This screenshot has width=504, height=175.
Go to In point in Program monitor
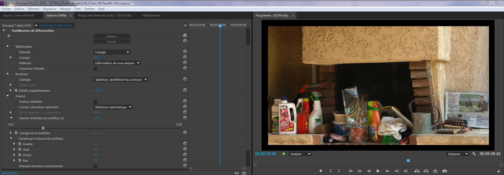tap(351, 171)
